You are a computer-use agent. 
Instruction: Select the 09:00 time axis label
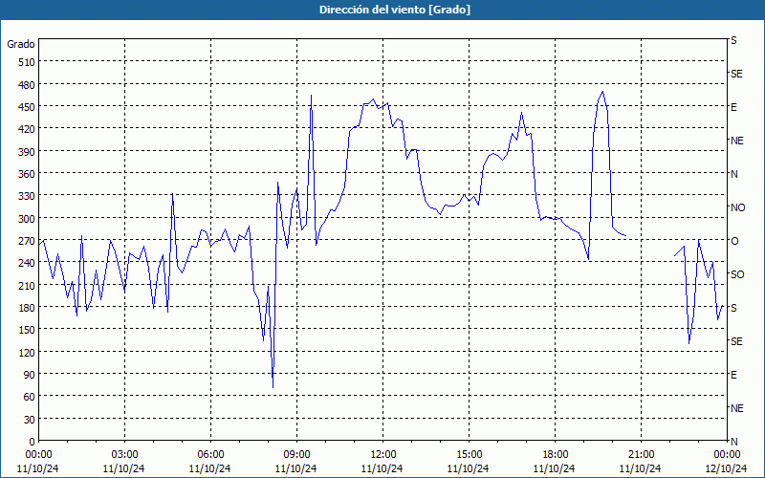tap(296, 455)
